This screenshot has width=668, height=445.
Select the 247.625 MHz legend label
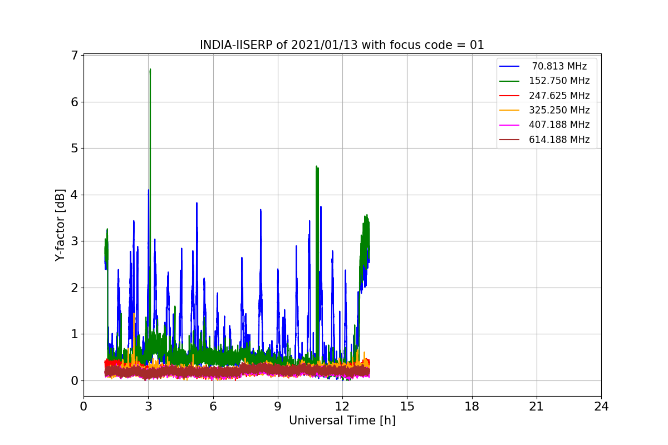(x=559, y=96)
